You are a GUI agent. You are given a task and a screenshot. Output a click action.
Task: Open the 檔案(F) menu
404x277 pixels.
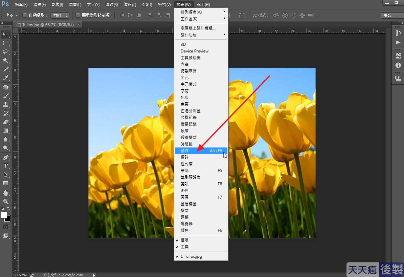(21, 5)
